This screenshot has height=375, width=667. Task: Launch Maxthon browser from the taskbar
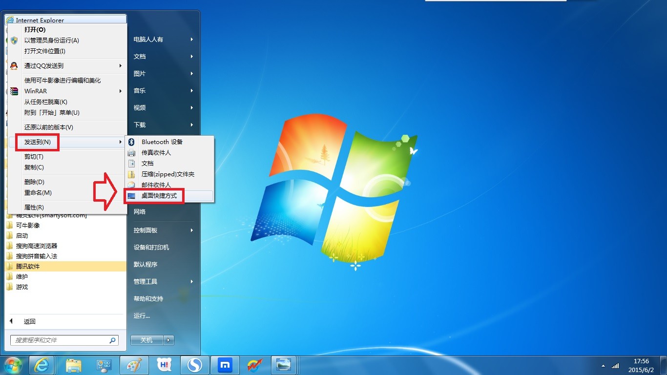[225, 365]
